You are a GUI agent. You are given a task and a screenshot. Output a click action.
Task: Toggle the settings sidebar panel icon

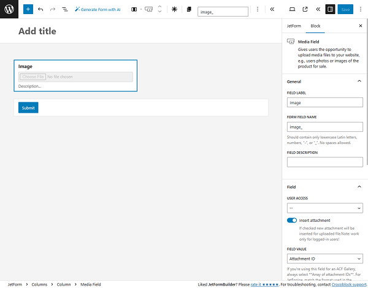(x=330, y=9)
